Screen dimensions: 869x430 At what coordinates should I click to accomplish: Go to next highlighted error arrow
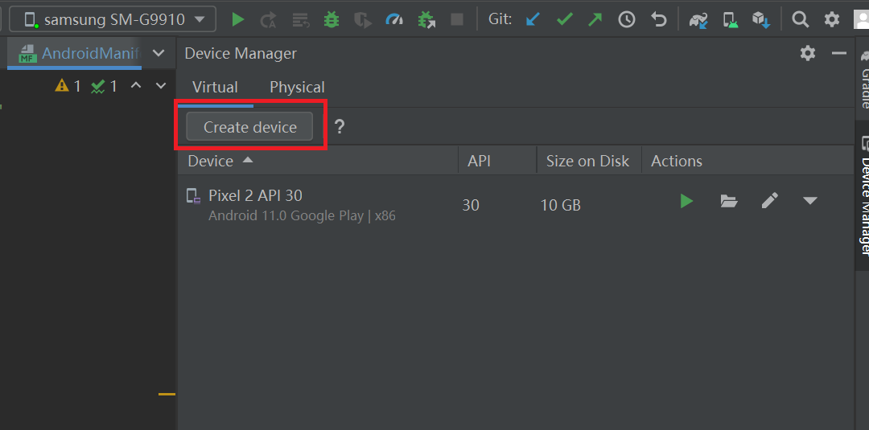161,86
